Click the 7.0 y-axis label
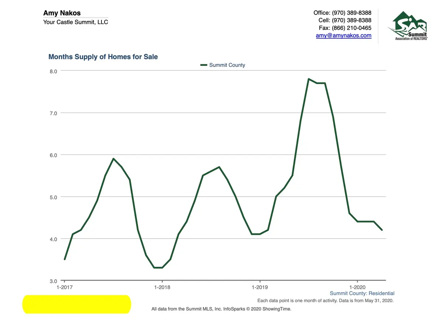Image resolution: width=443 pixels, height=332 pixels. pos(53,113)
